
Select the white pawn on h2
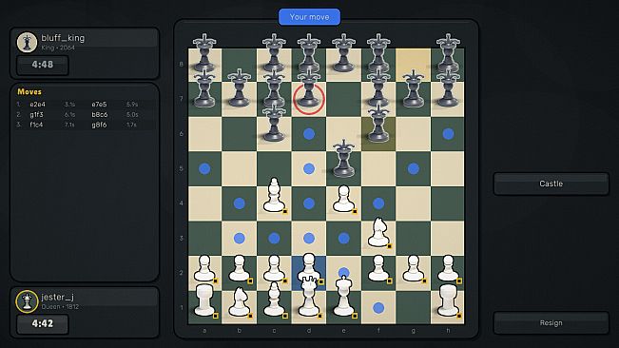[x=448, y=269]
